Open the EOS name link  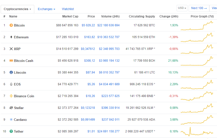coord(17,84)
